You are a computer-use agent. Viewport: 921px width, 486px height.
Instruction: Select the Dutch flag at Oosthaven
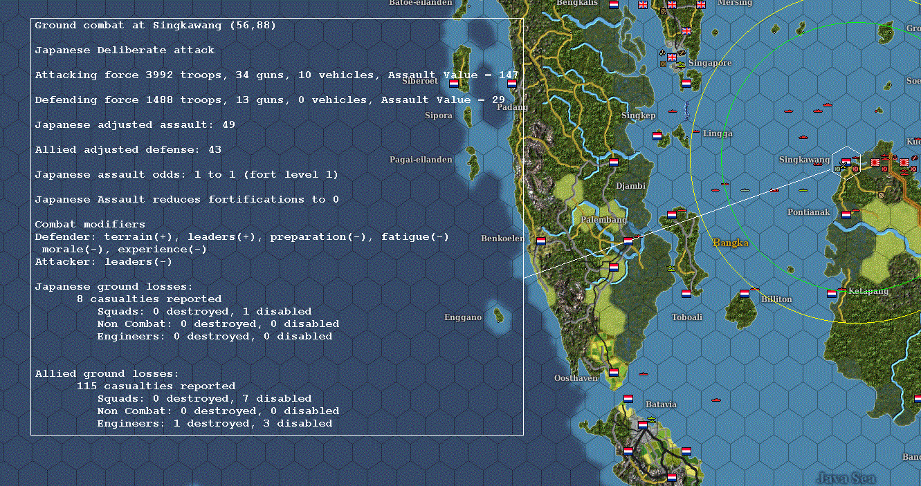point(613,373)
